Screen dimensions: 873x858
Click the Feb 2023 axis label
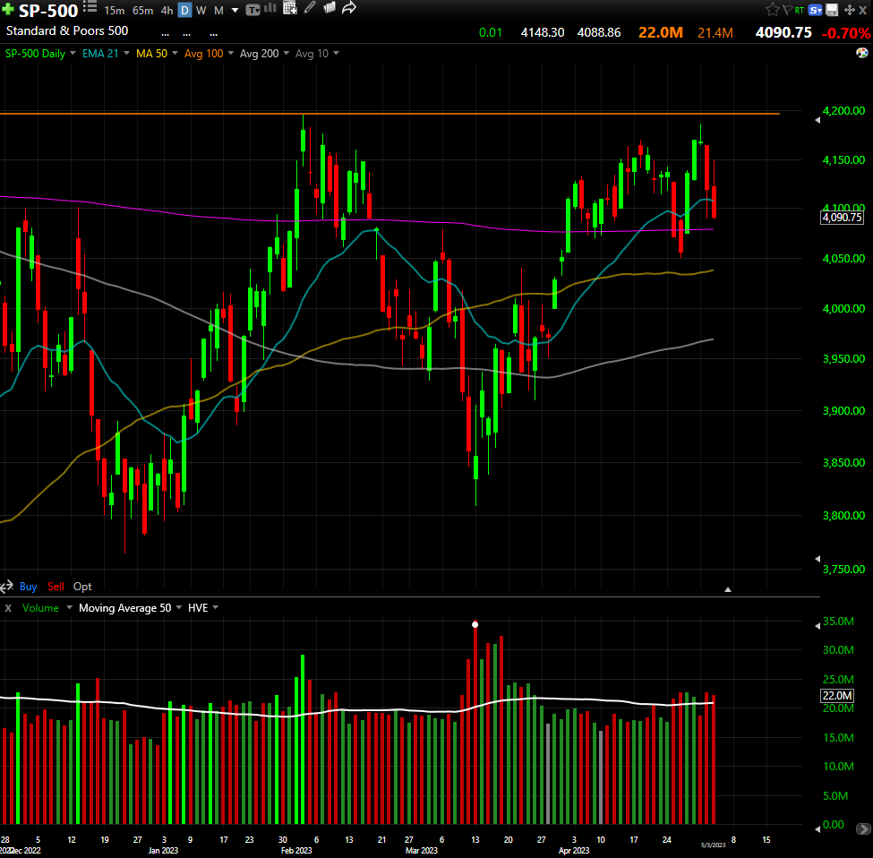296,850
